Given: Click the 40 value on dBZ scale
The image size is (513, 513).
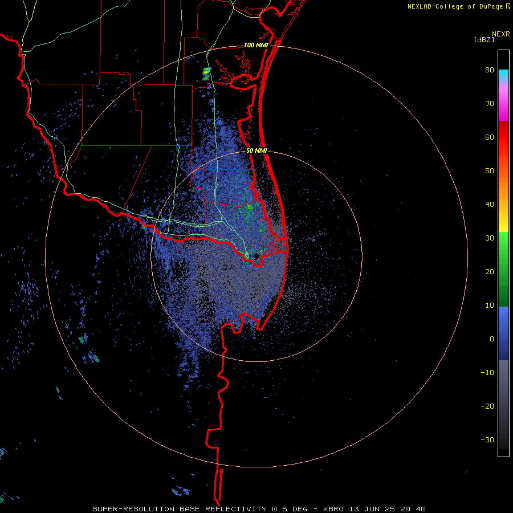Looking at the screenshot, I should [x=490, y=205].
